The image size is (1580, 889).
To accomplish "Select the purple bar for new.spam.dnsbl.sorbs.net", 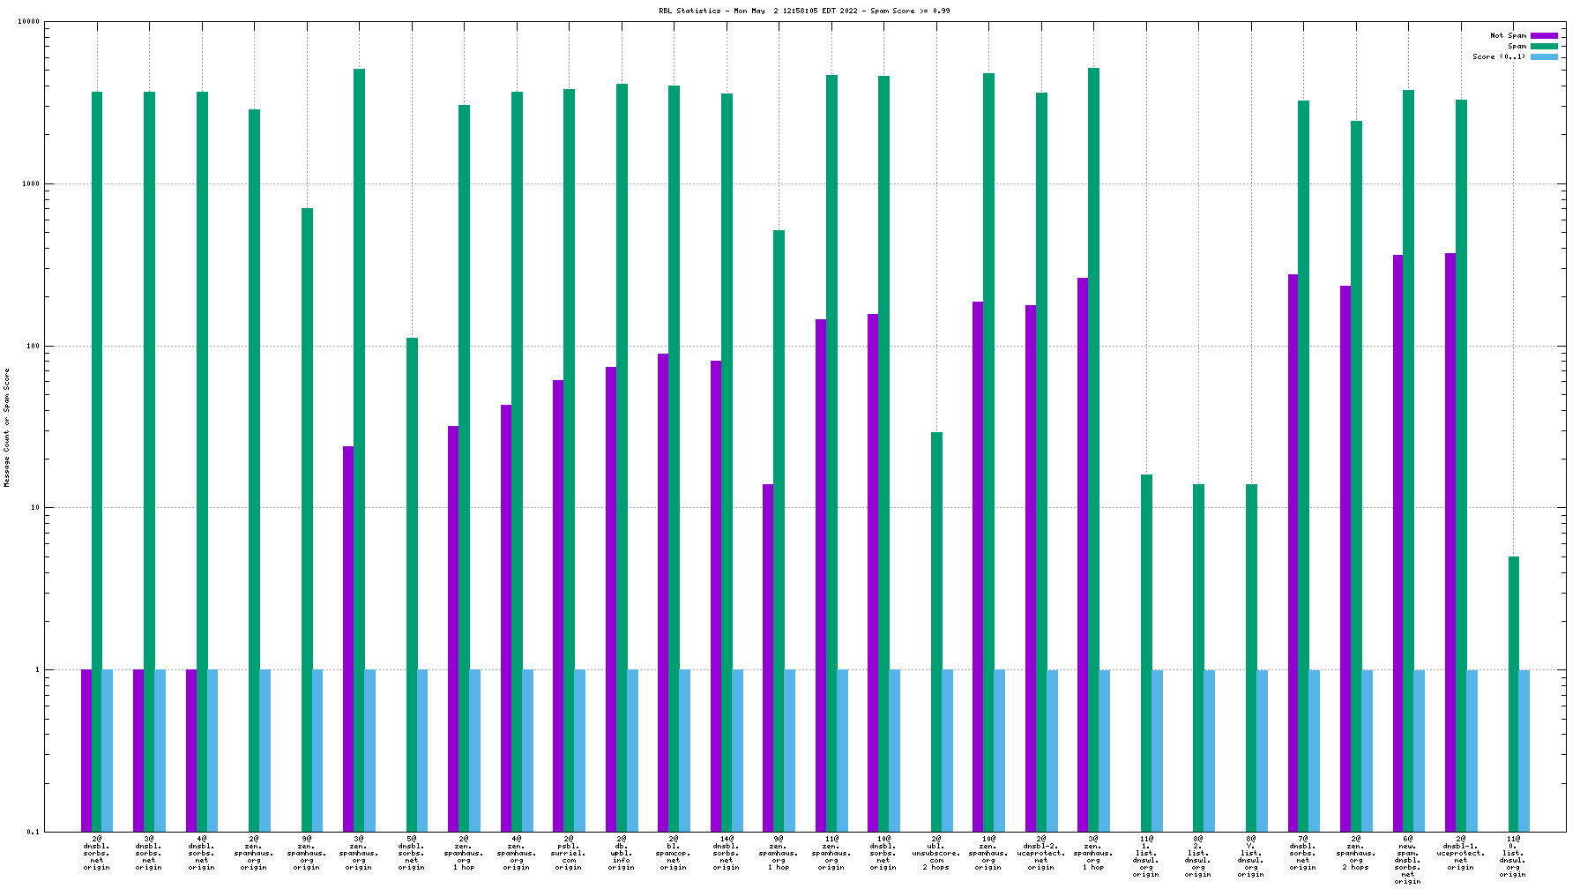I will [1398, 542].
